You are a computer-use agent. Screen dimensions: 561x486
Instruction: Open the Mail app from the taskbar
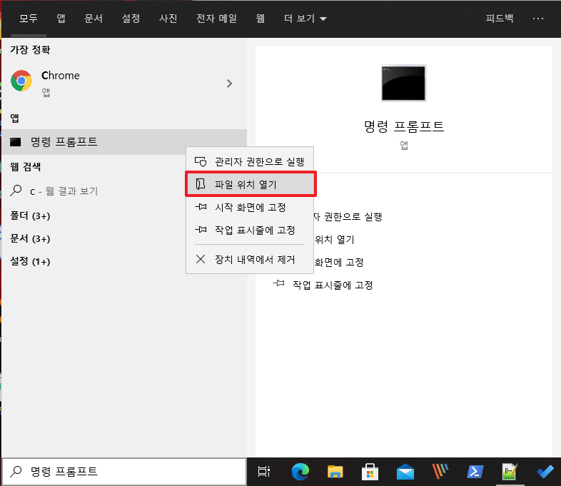405,472
